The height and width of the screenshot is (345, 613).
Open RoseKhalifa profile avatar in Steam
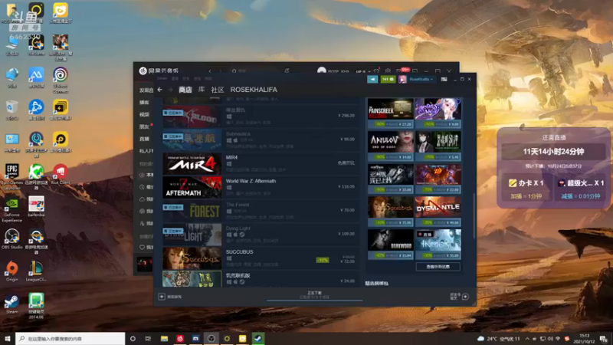coord(402,79)
